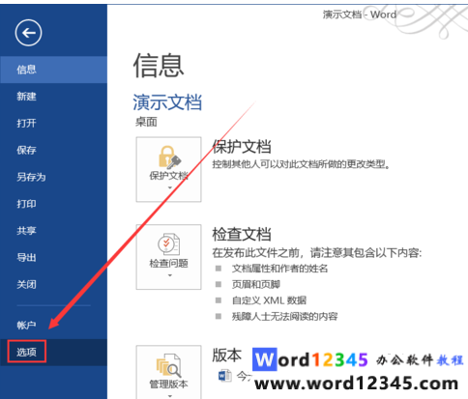This screenshot has height=399, width=468.
Task: Click the Word12345 watermark W logo
Action: tap(264, 359)
